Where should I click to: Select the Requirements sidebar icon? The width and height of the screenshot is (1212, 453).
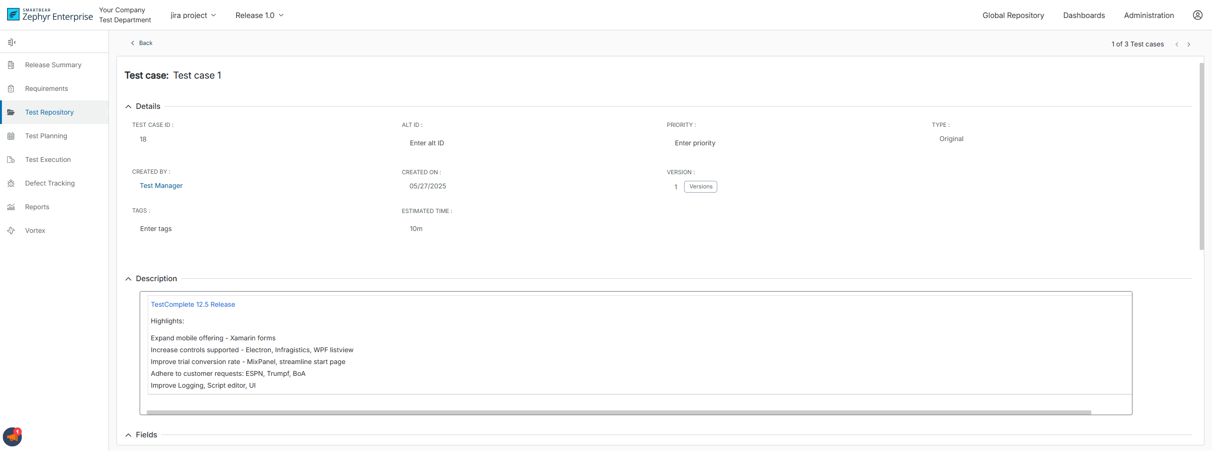pyautogui.click(x=11, y=89)
